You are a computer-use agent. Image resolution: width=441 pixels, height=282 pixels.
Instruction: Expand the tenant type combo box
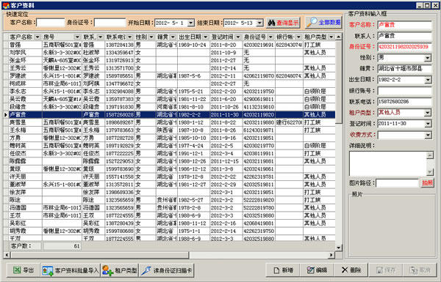428,113
